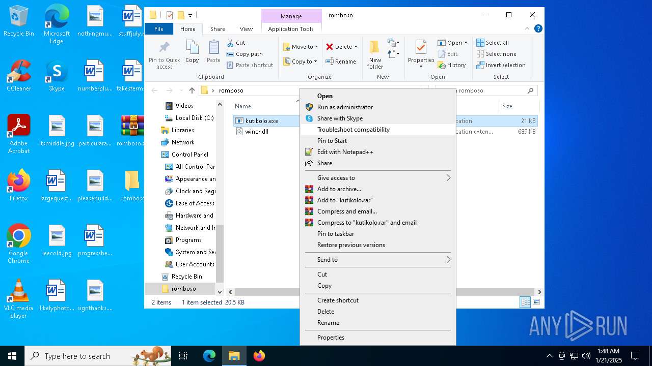Click the Up directory arrow

tap(192, 90)
